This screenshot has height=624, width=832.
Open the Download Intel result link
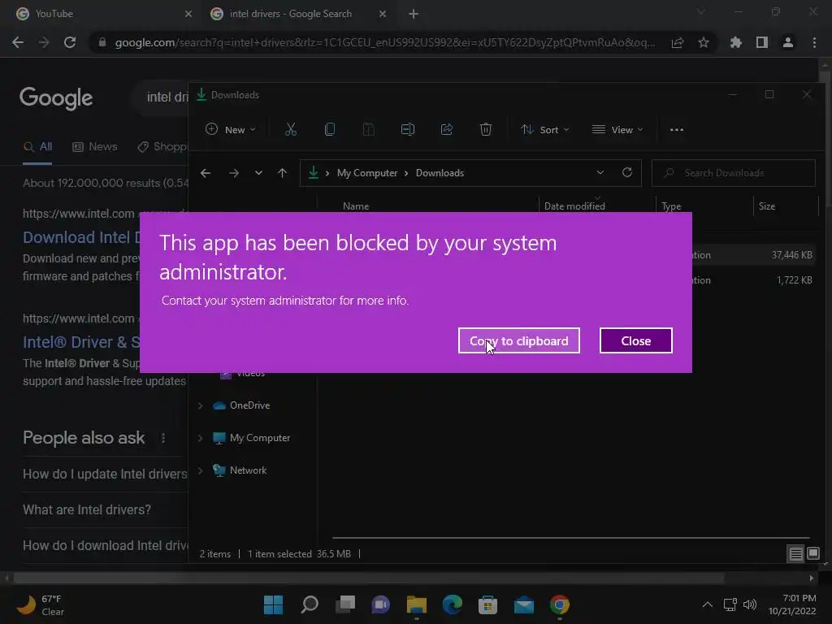pyautogui.click(x=81, y=237)
